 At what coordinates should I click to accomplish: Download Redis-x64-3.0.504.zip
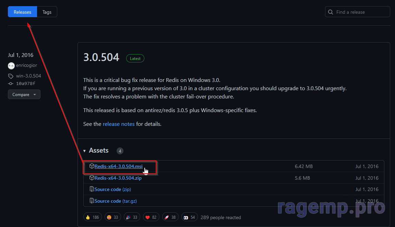click(x=118, y=178)
